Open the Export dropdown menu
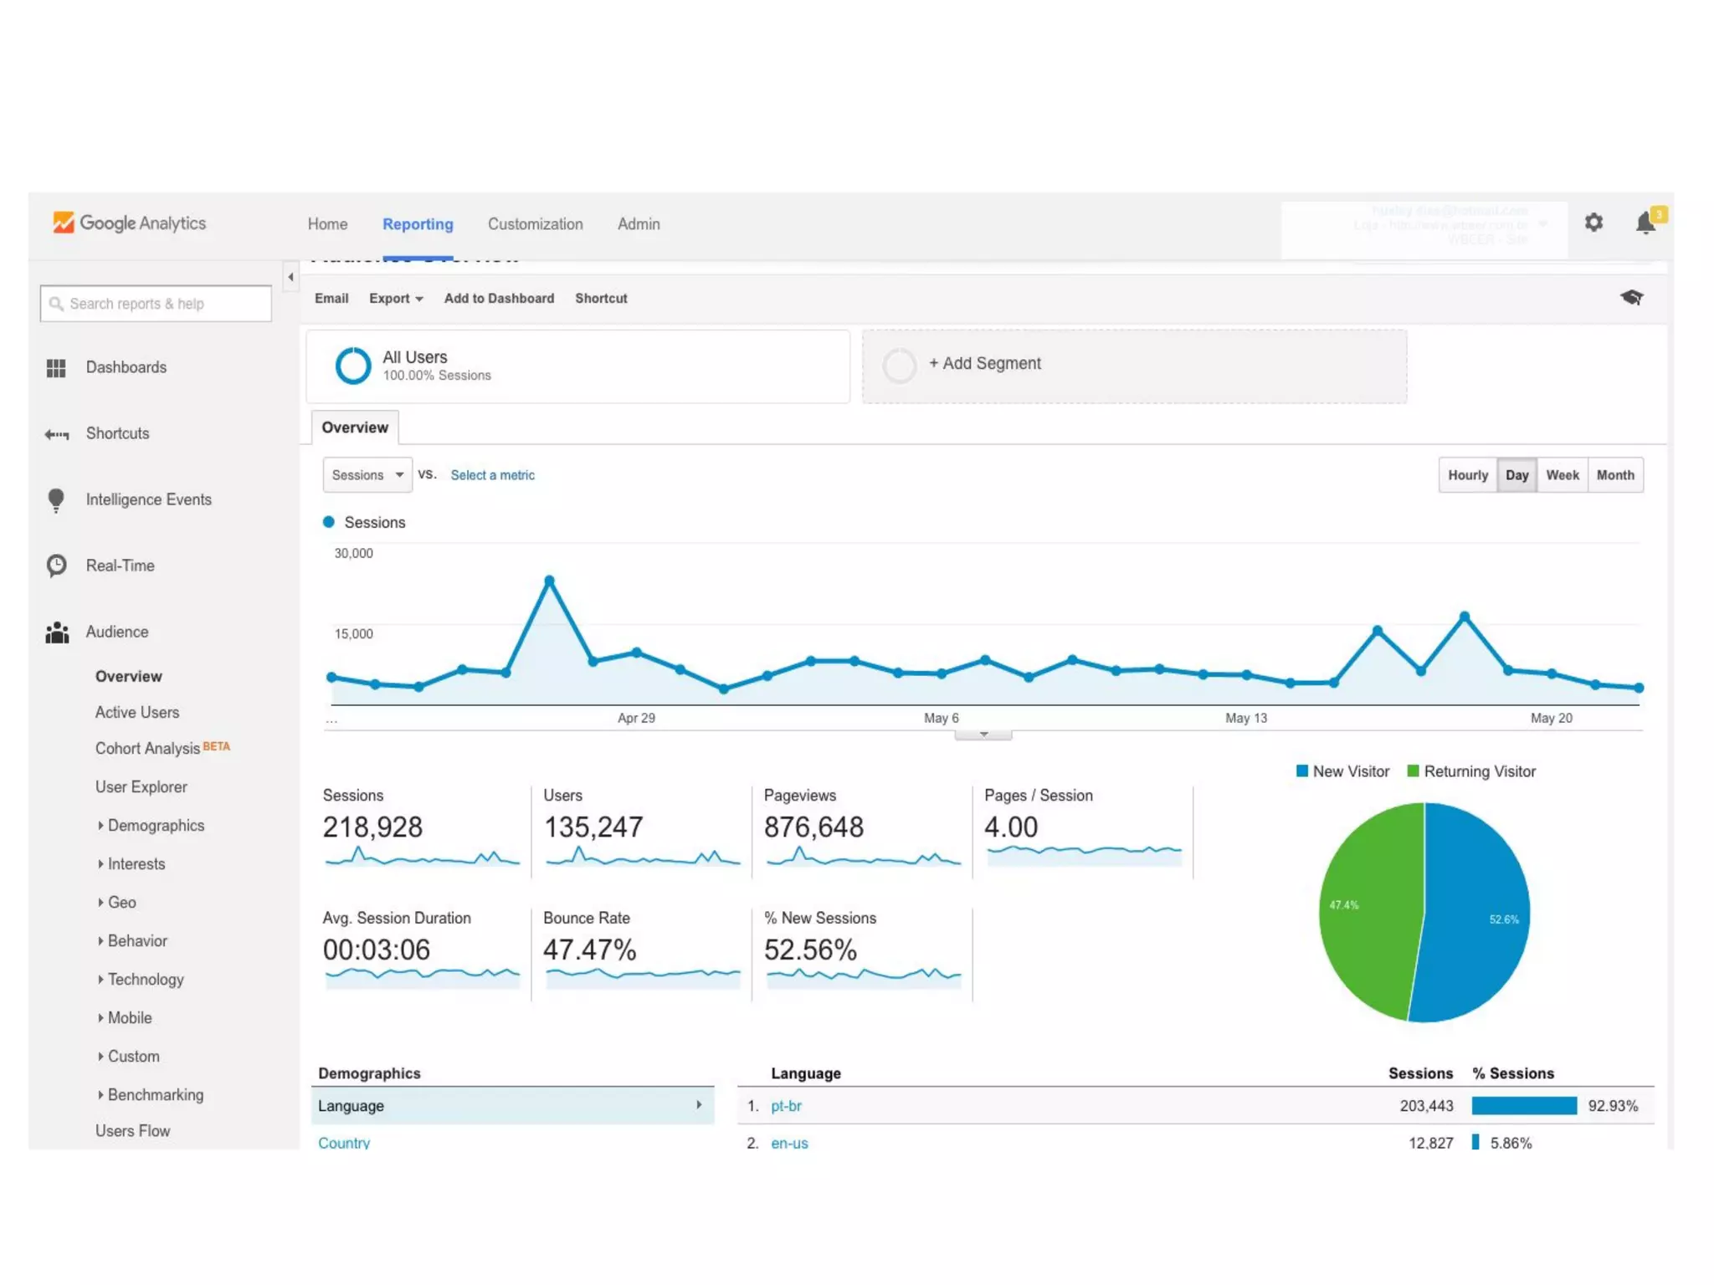 [396, 299]
